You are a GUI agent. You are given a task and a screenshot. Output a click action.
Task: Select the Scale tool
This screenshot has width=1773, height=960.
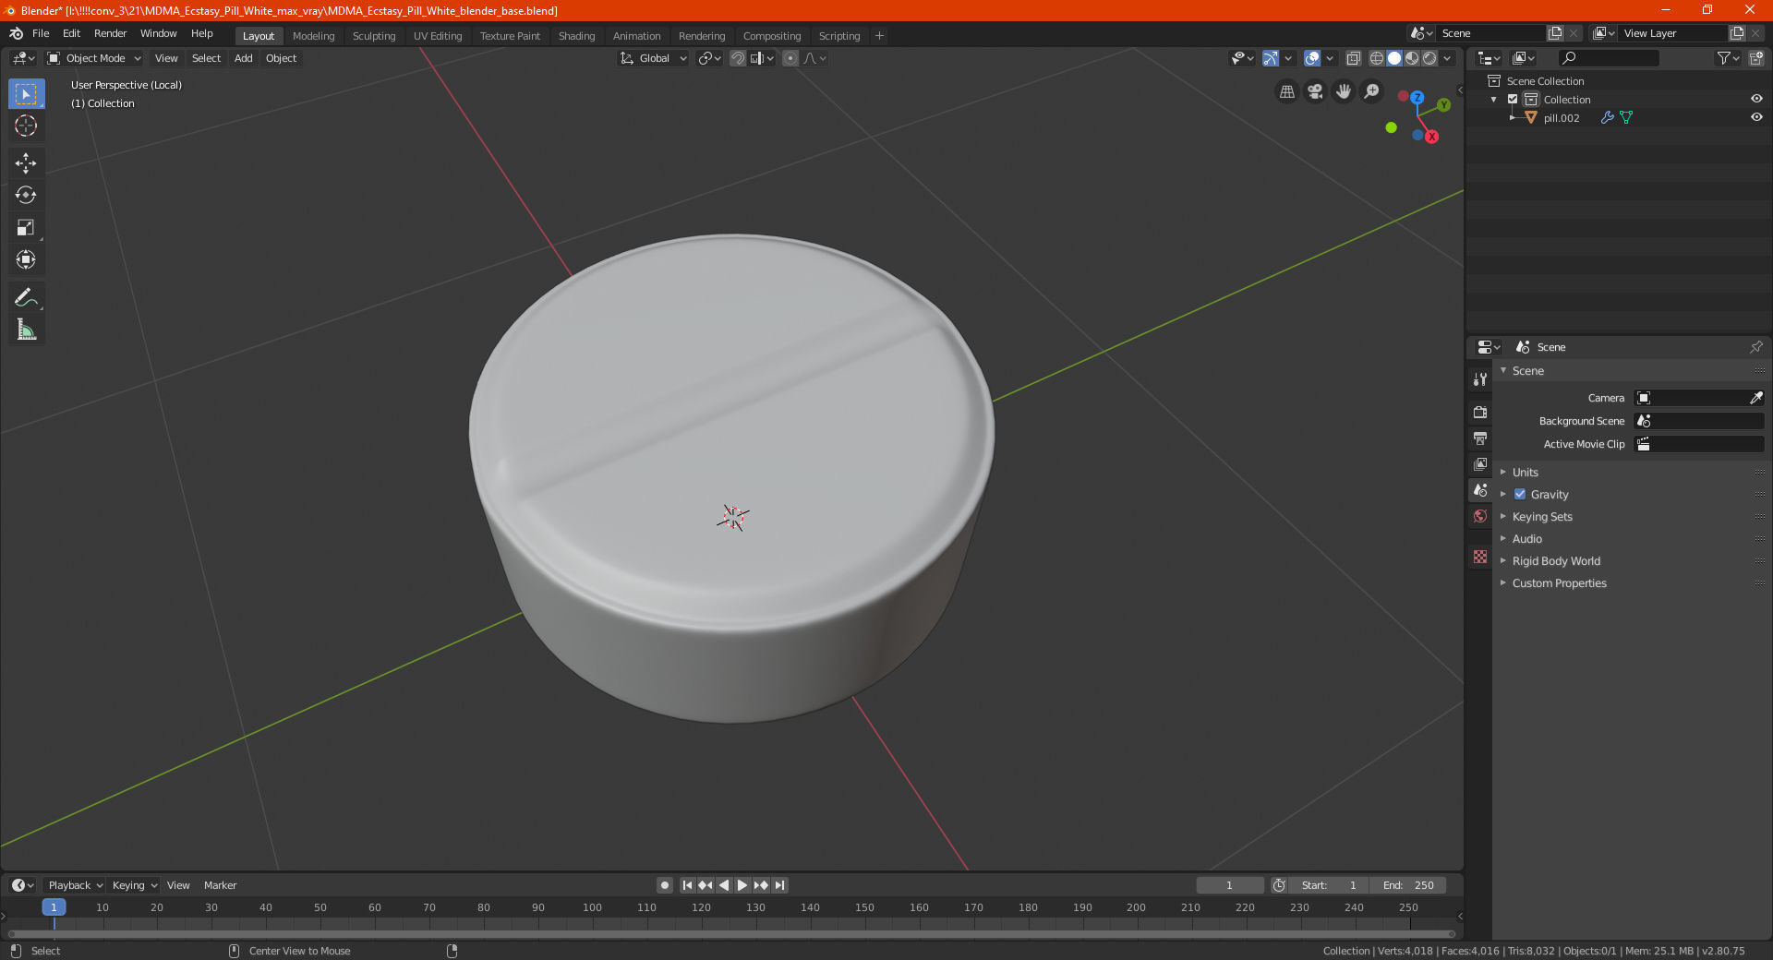click(x=26, y=227)
